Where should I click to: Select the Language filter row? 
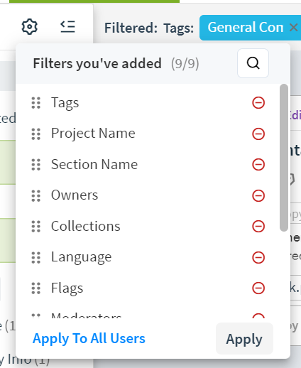coord(148,257)
